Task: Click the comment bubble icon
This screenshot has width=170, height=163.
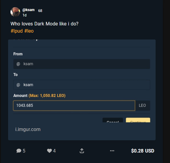Action: click(19, 151)
